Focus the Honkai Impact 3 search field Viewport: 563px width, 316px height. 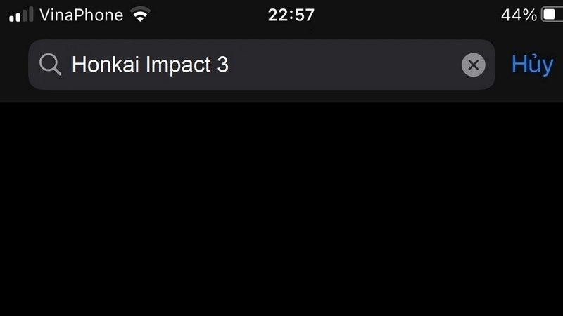click(x=262, y=65)
